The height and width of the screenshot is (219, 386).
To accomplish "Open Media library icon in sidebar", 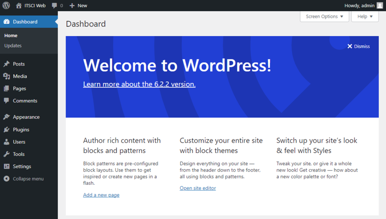I will (x=6, y=76).
